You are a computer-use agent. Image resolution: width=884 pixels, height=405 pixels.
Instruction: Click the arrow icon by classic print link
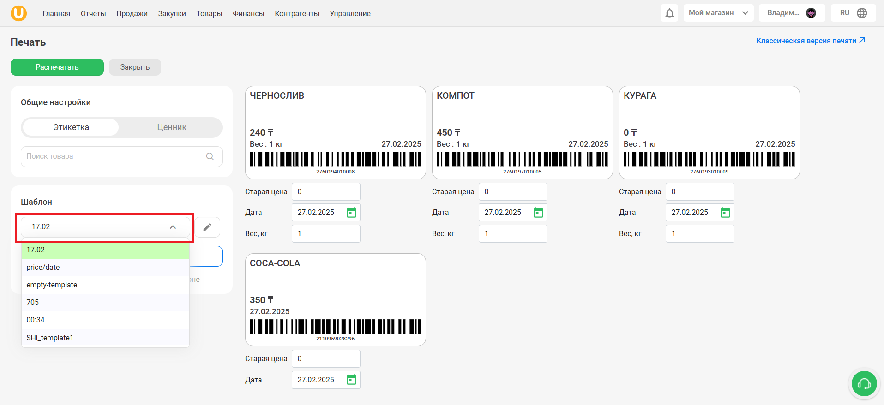(862, 41)
